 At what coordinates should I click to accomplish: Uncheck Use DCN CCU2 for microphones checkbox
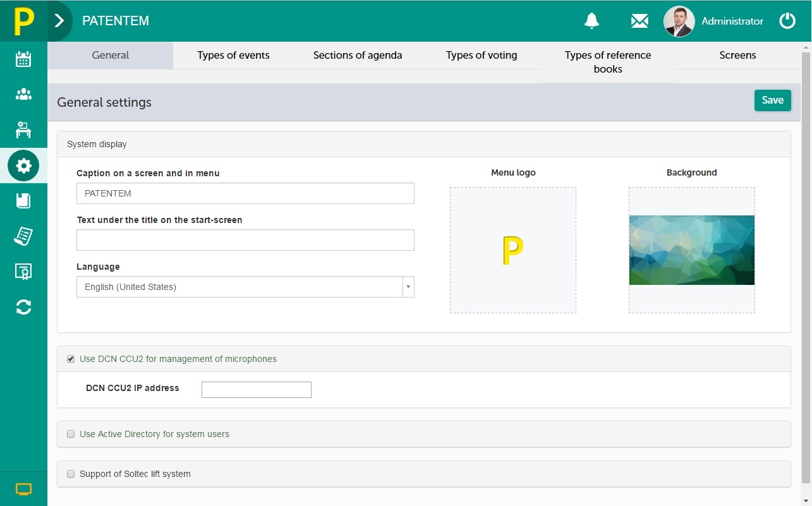(x=71, y=359)
